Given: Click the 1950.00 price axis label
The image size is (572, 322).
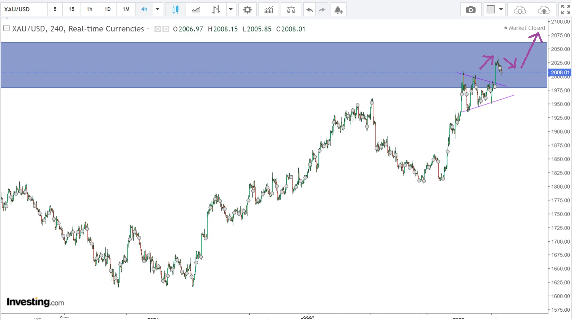Looking at the screenshot, I should point(560,104).
